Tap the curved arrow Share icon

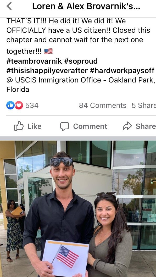pos(127,126)
